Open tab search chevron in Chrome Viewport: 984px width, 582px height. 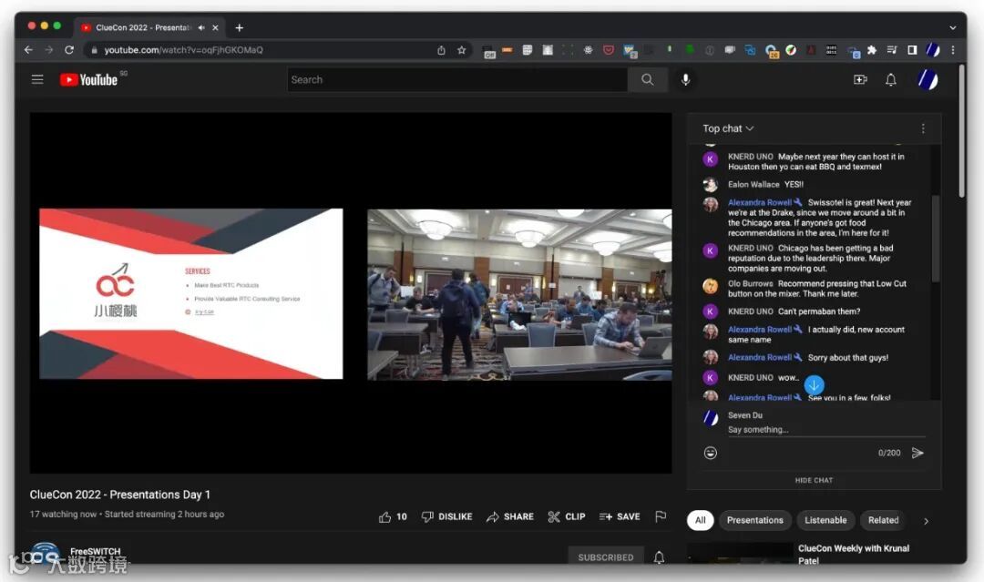pyautogui.click(x=953, y=27)
